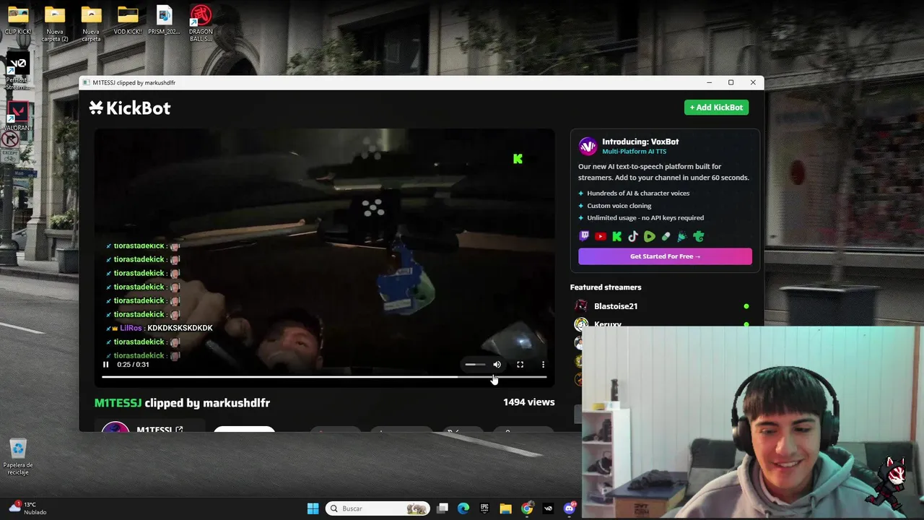Click the party popper icon in VoxBot card
The height and width of the screenshot is (520, 924).
[x=682, y=236]
